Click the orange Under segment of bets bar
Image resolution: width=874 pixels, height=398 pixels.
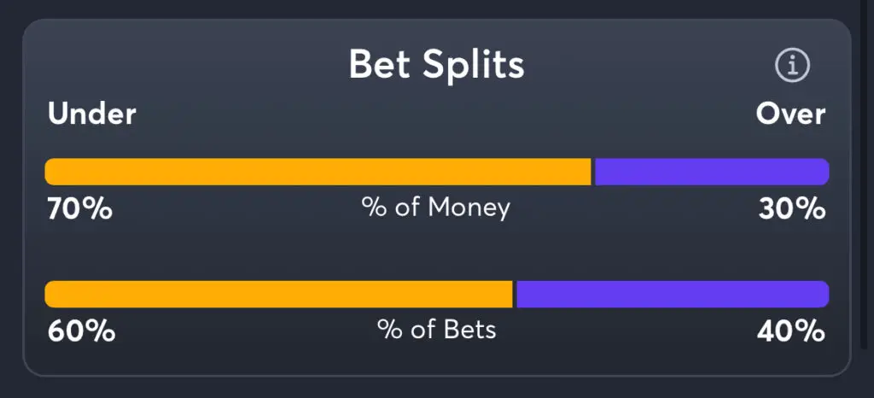click(x=278, y=294)
